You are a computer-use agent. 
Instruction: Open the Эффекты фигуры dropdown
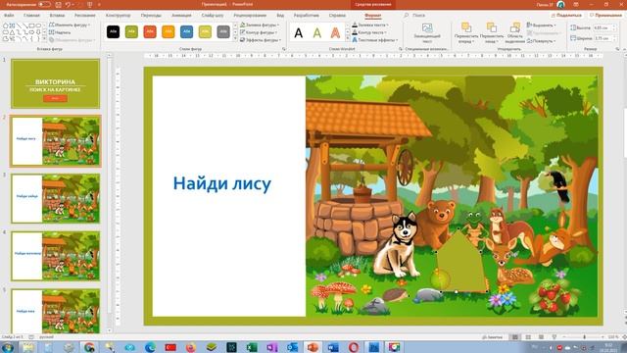pos(261,40)
